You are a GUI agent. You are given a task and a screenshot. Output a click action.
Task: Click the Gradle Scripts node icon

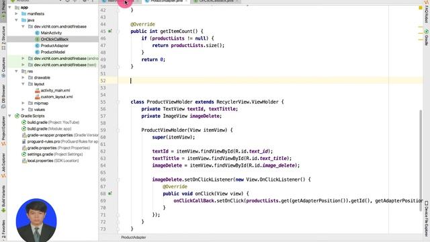coord(17,116)
